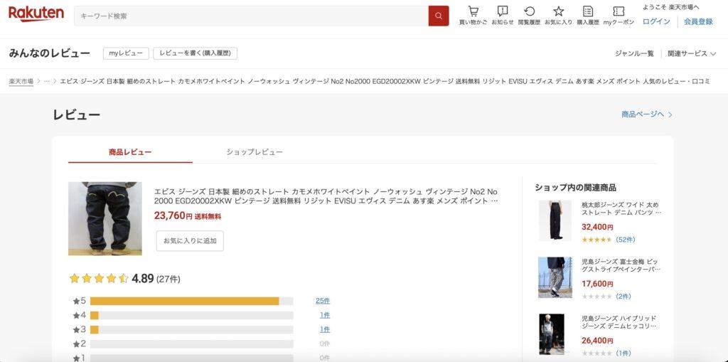Click the ログイン link
Screen dimensions: 728x362
[656, 21]
